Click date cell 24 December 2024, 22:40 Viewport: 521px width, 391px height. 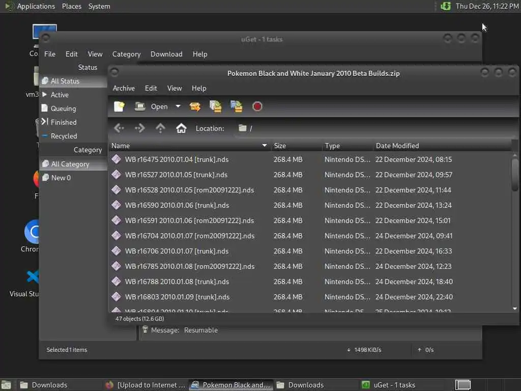click(x=414, y=297)
